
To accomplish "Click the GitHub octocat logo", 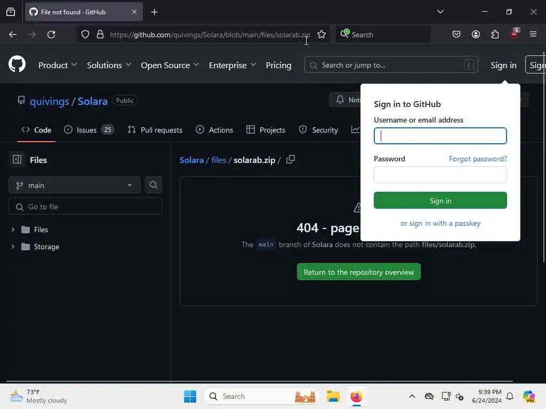I will click(x=17, y=64).
